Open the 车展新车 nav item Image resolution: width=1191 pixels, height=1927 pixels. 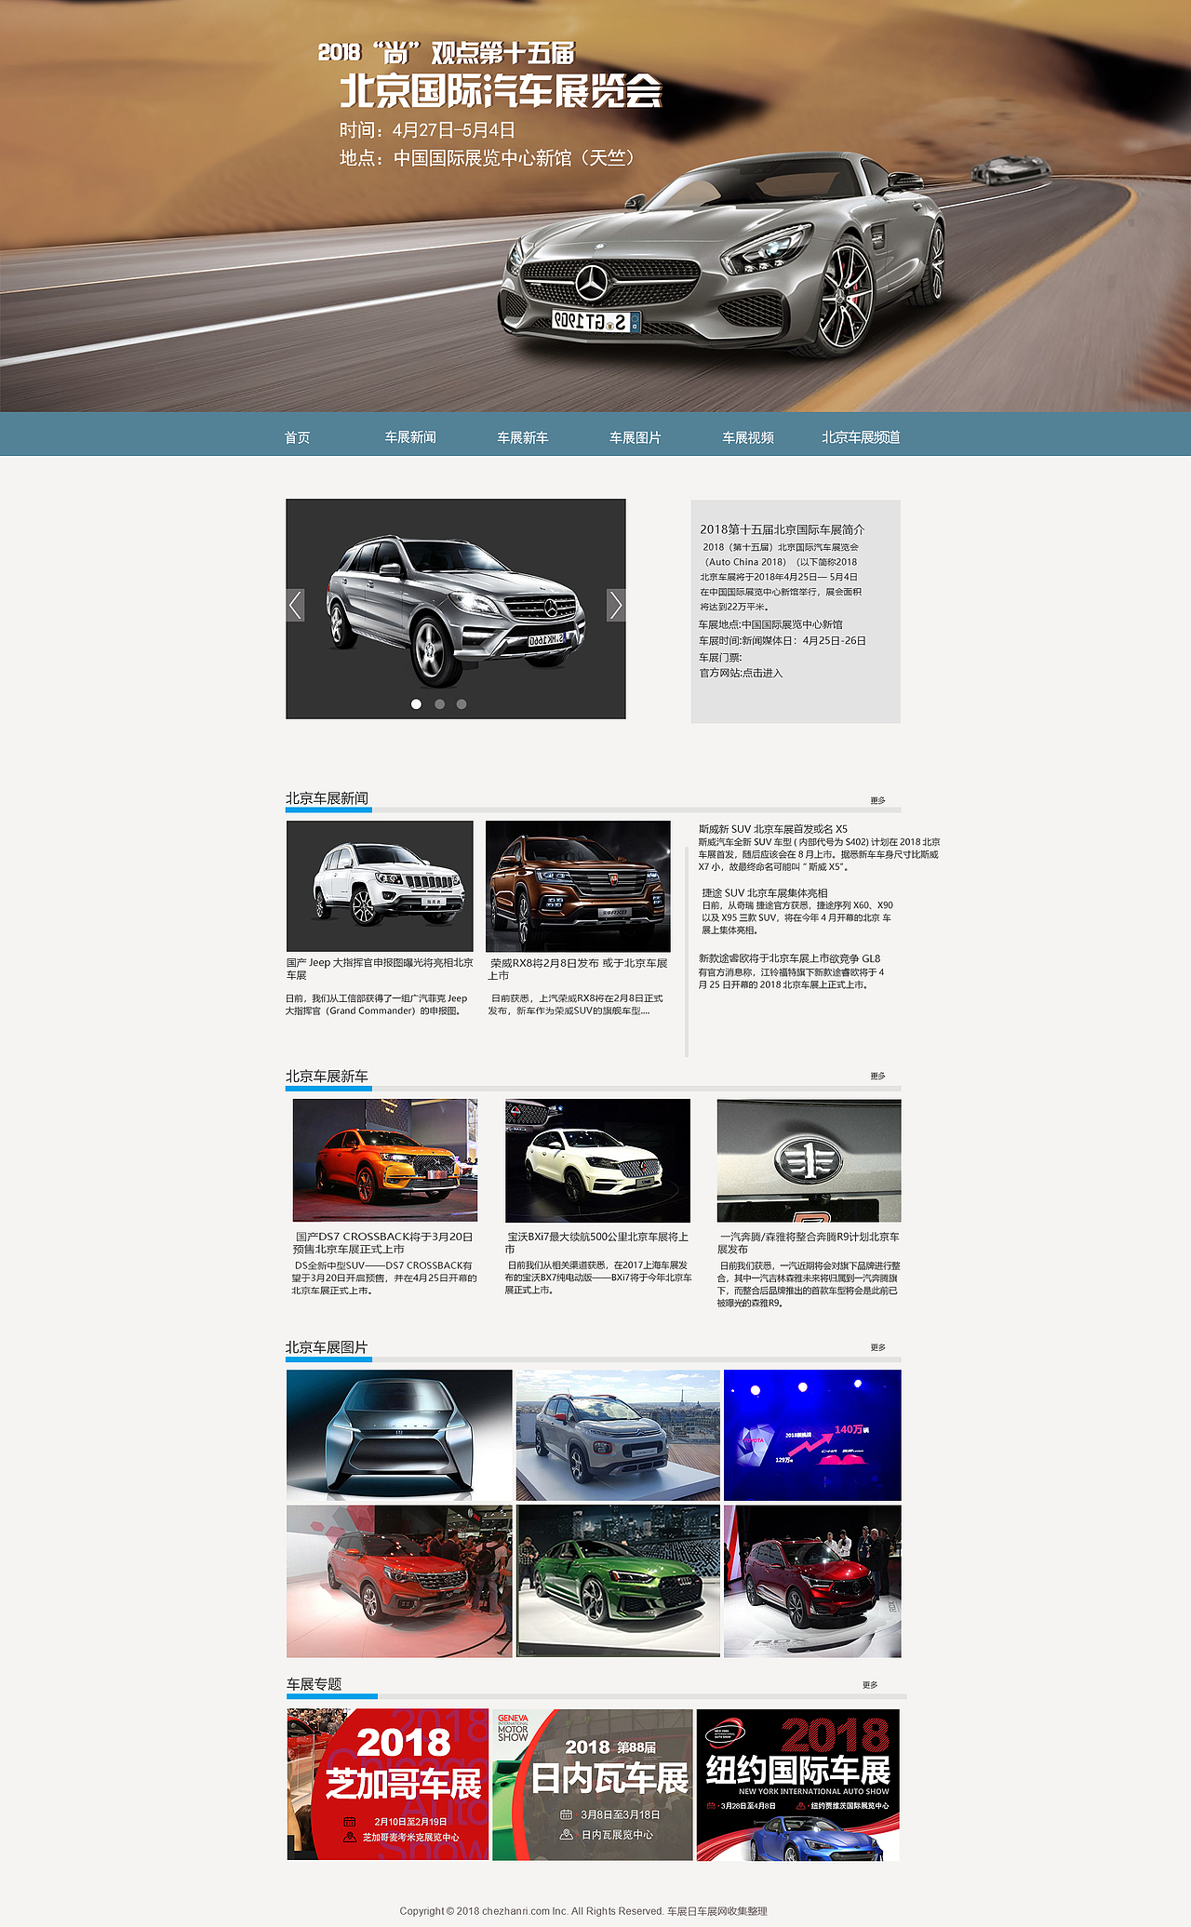pyautogui.click(x=523, y=437)
